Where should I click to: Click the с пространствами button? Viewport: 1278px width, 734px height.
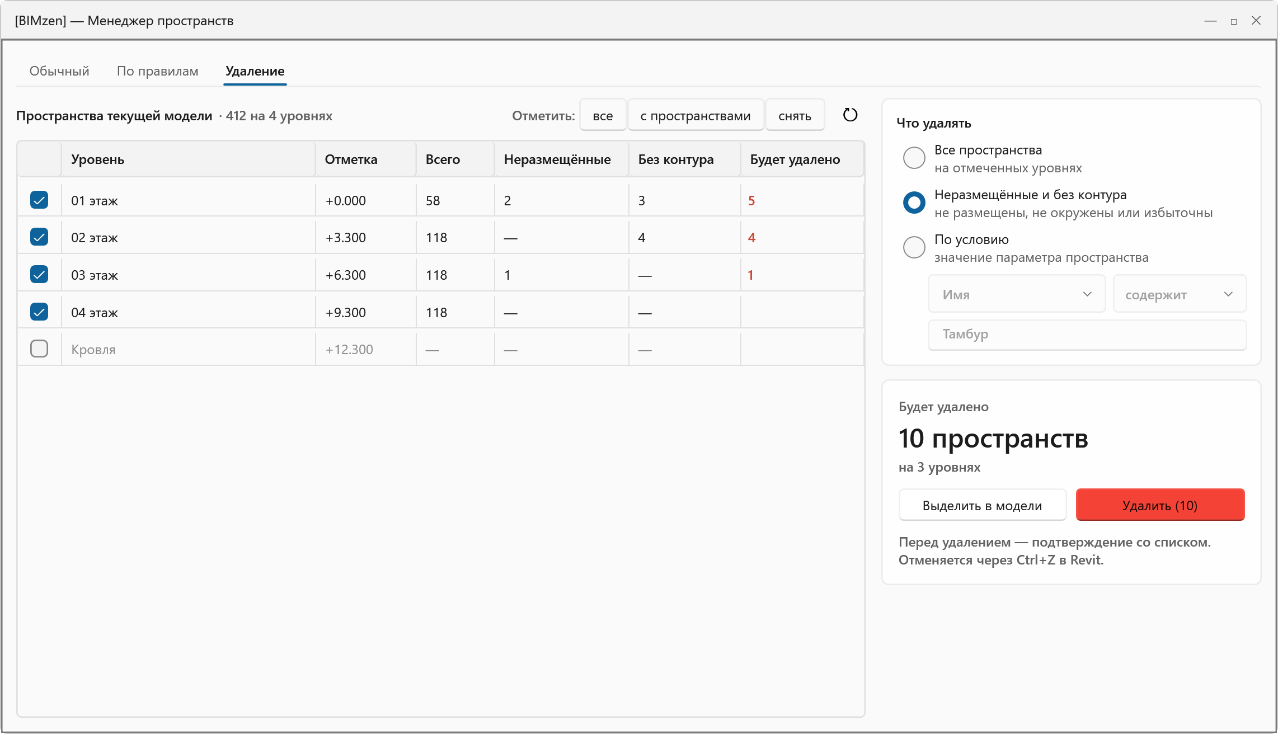pos(696,116)
